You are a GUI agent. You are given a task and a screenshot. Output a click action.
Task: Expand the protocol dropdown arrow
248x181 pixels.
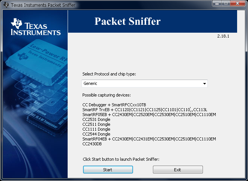click(204, 84)
